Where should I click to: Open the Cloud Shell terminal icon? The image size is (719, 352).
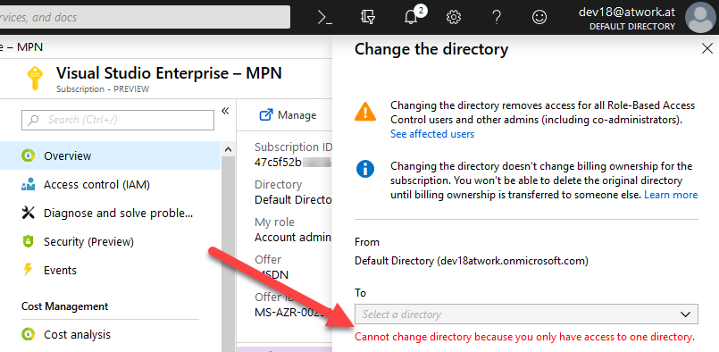324,18
